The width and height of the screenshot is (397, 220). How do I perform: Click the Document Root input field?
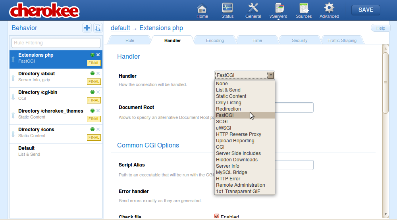tap(294, 107)
